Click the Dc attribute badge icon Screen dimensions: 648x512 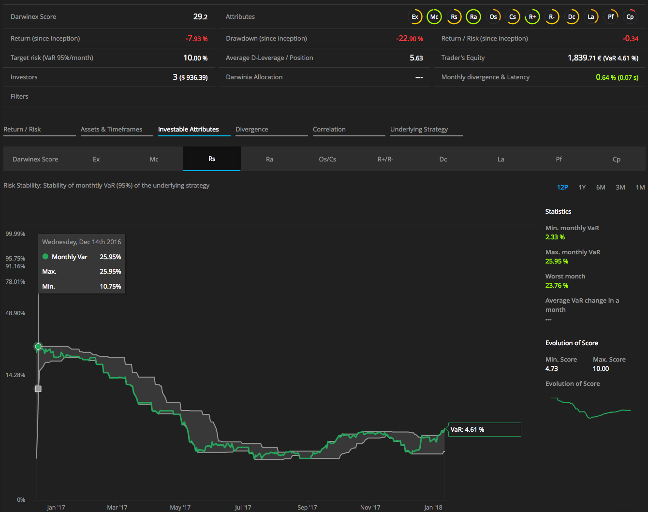(x=572, y=16)
